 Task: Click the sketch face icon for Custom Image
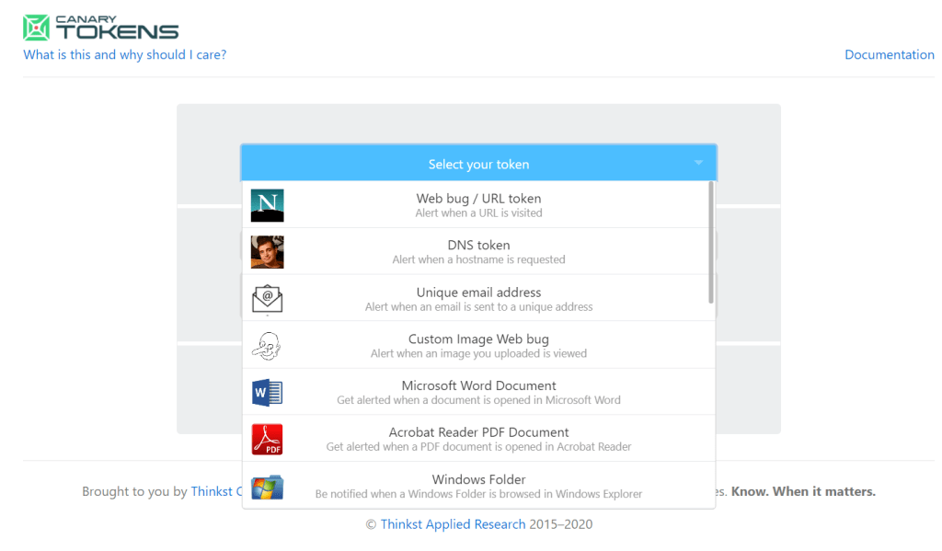tap(267, 346)
